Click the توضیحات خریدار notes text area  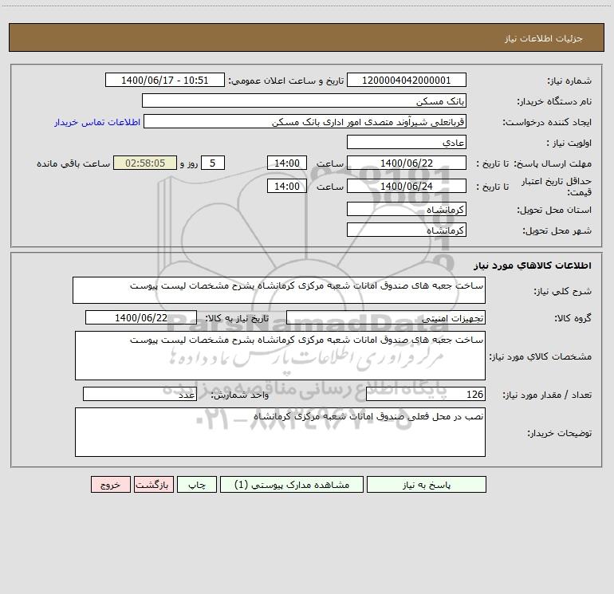point(280,432)
